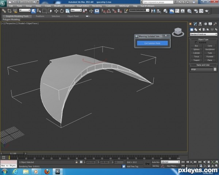This screenshot has width=219, height=175.
Task: Switch to the Object Paint ribbon tab
Action: 73,16
